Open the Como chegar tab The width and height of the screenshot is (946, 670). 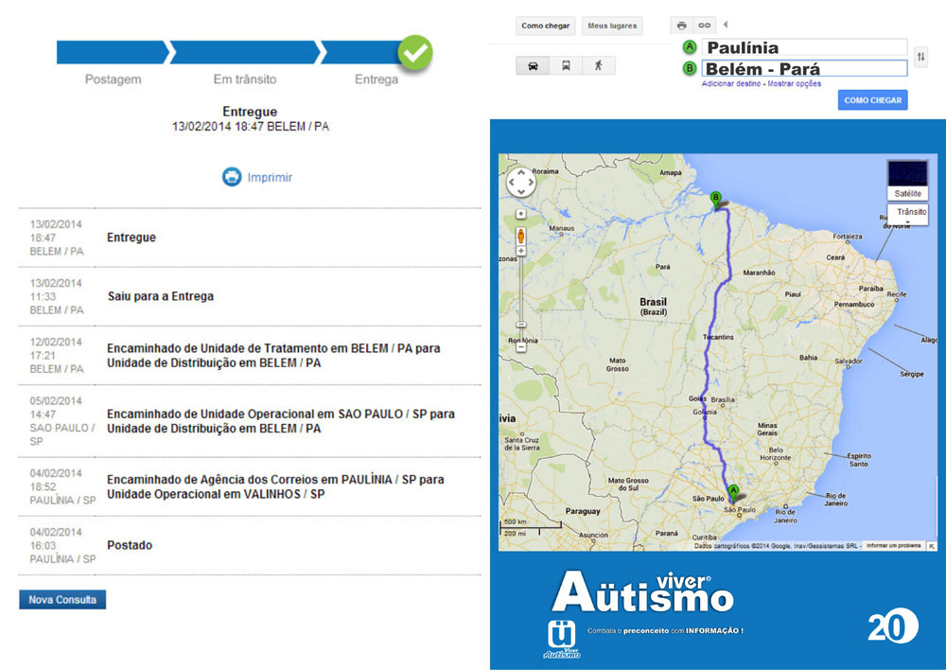(546, 26)
